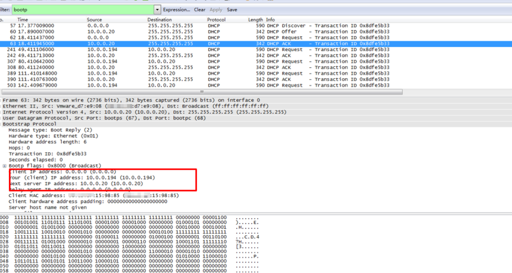
Task: Select packet 390 DHCP ACK row
Action: (x=256, y=79)
